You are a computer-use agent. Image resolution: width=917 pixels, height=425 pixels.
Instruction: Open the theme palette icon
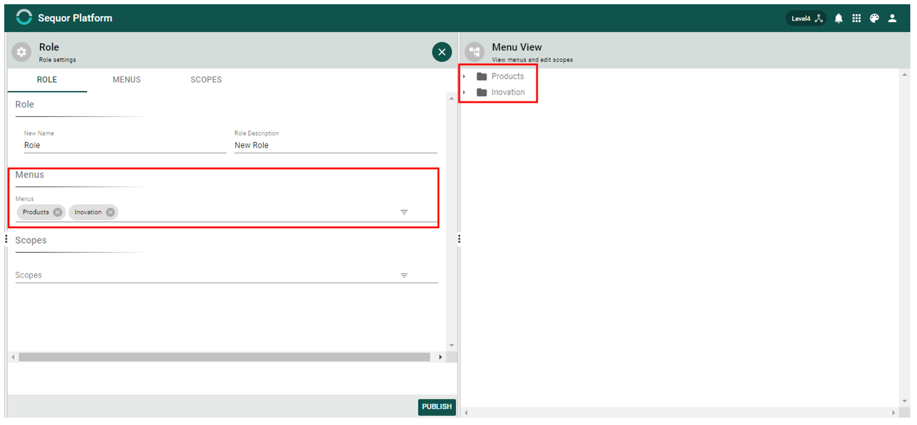click(x=874, y=18)
